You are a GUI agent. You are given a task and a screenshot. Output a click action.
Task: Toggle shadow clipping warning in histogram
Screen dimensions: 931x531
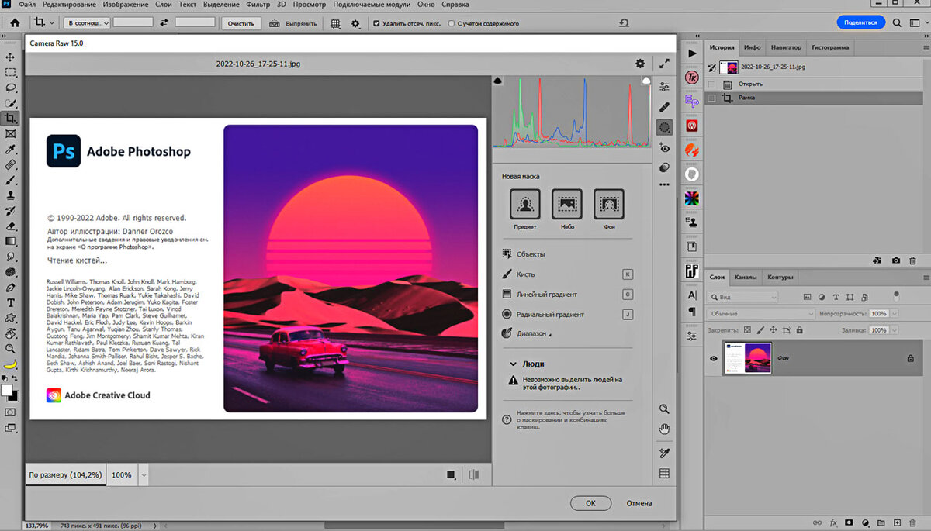(497, 80)
